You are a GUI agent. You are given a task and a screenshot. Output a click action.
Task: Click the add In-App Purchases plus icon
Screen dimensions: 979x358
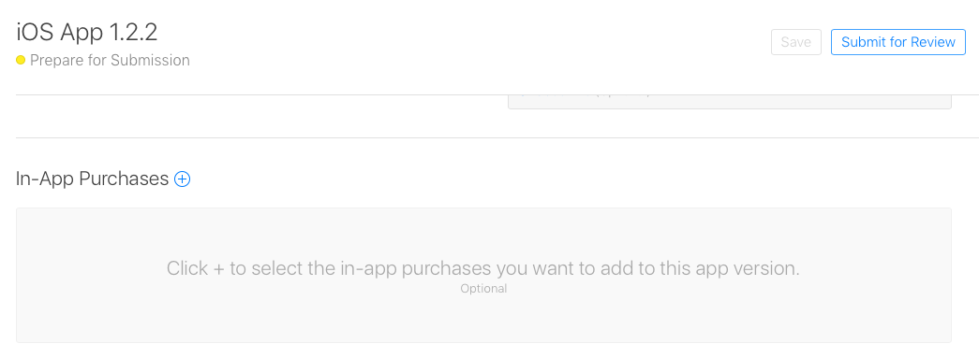point(182,179)
